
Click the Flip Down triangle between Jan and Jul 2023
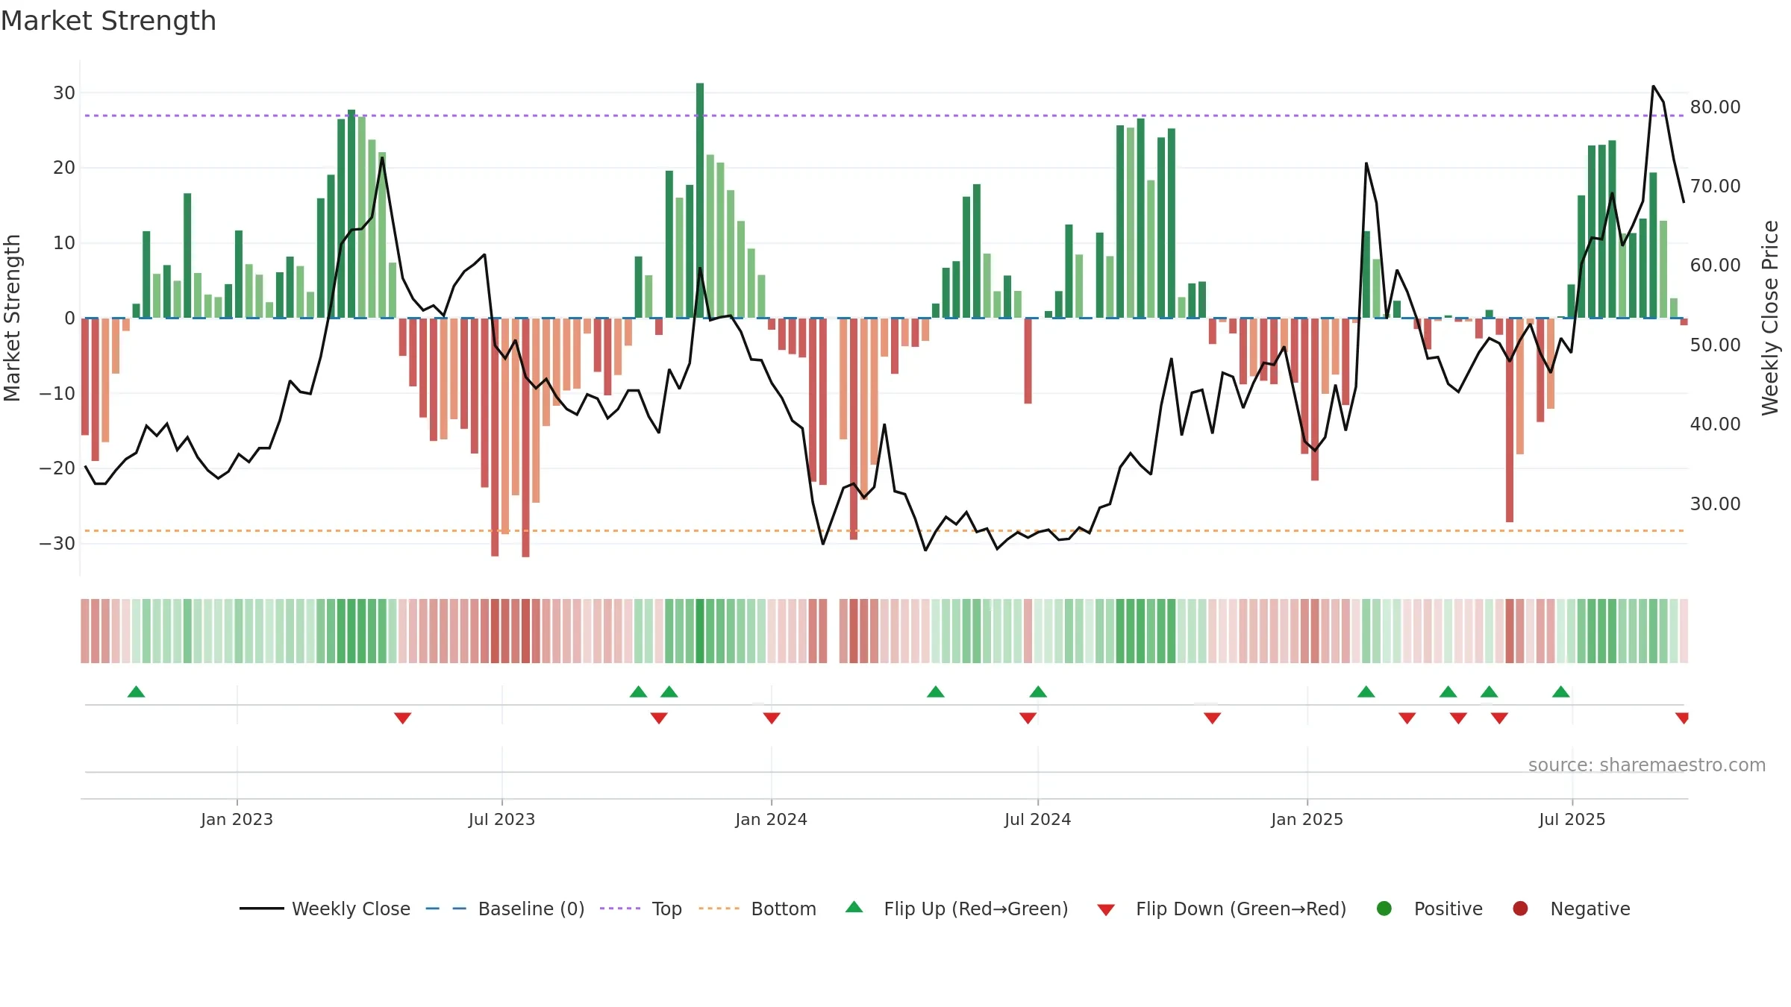402,718
